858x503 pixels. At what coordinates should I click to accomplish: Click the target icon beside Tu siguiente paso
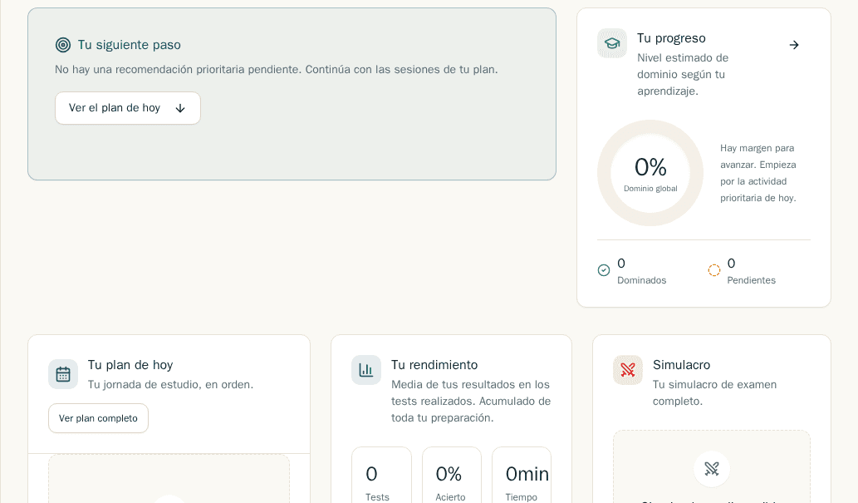[63, 45]
